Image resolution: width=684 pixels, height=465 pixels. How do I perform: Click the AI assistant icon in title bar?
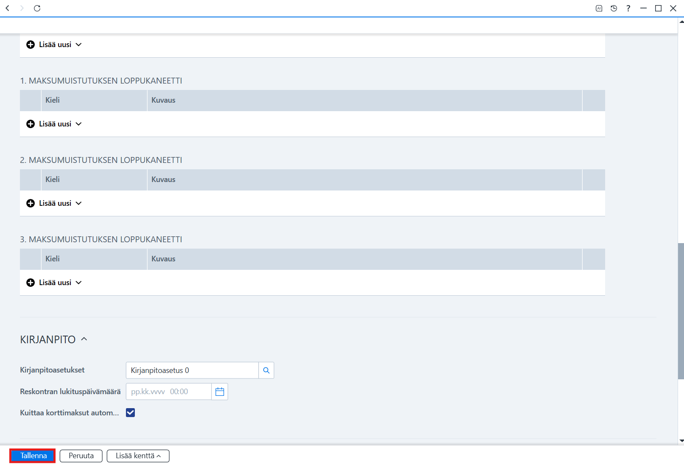point(599,8)
